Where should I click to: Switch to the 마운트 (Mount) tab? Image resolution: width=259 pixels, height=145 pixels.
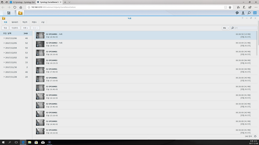coord(25,22)
